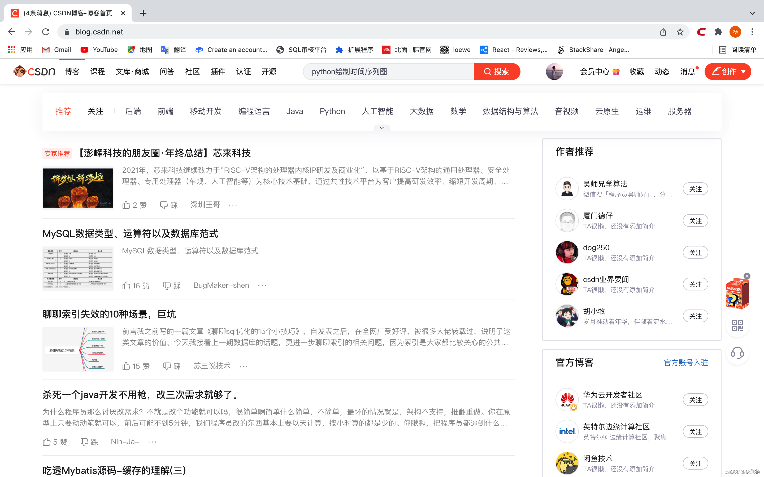Screen dimensions: 764x477
Task: Switch to the Python category tab
Action: pyautogui.click(x=332, y=111)
